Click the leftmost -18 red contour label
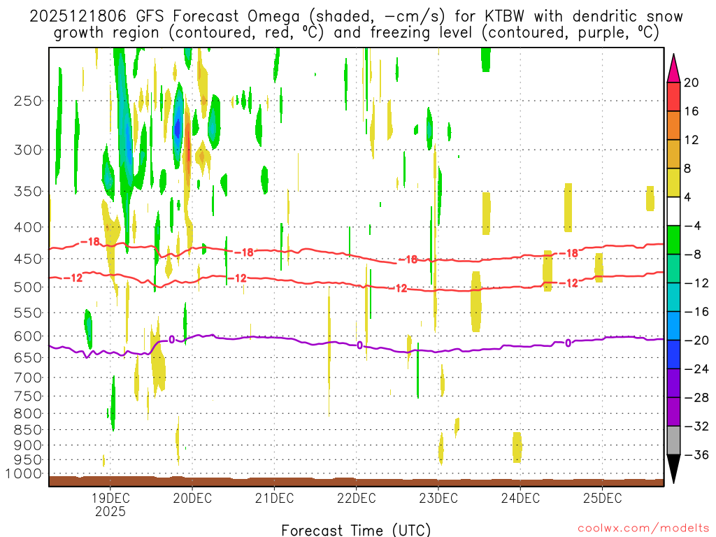The width and height of the screenshot is (716, 537). coord(89,242)
